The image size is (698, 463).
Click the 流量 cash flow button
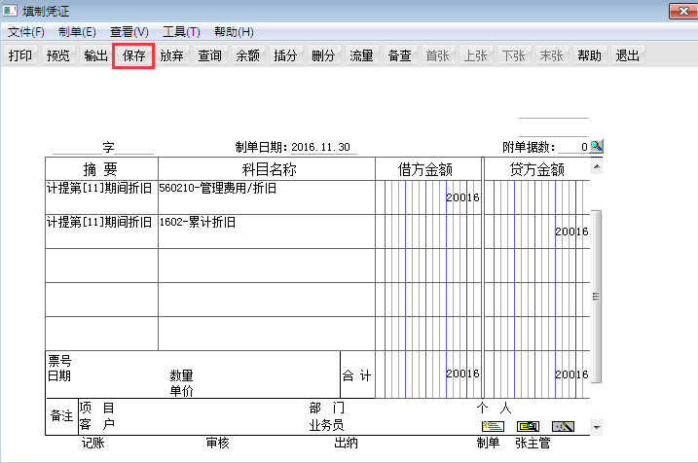361,55
